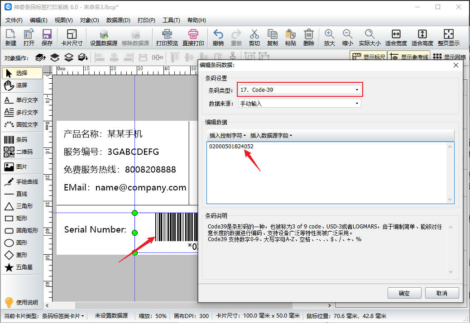470x323 pixels.
Task: Expand Insert Control Character (插入控制字符) menu
Action: coord(227,135)
